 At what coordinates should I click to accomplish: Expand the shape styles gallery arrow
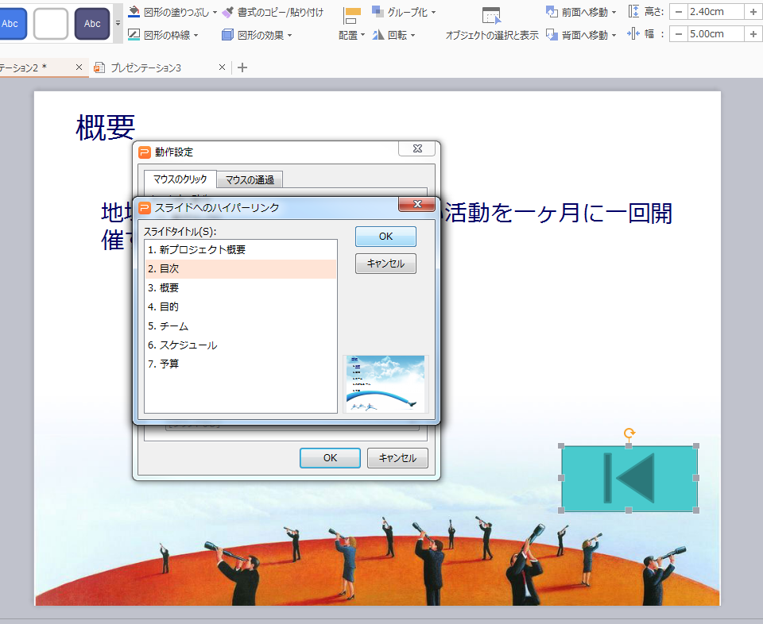[x=118, y=23]
